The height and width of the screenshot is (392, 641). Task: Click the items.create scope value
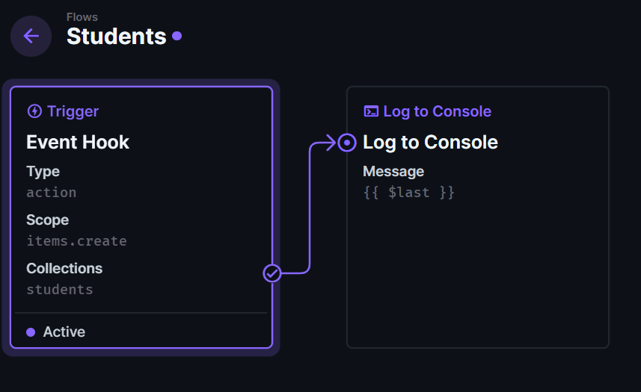point(77,241)
